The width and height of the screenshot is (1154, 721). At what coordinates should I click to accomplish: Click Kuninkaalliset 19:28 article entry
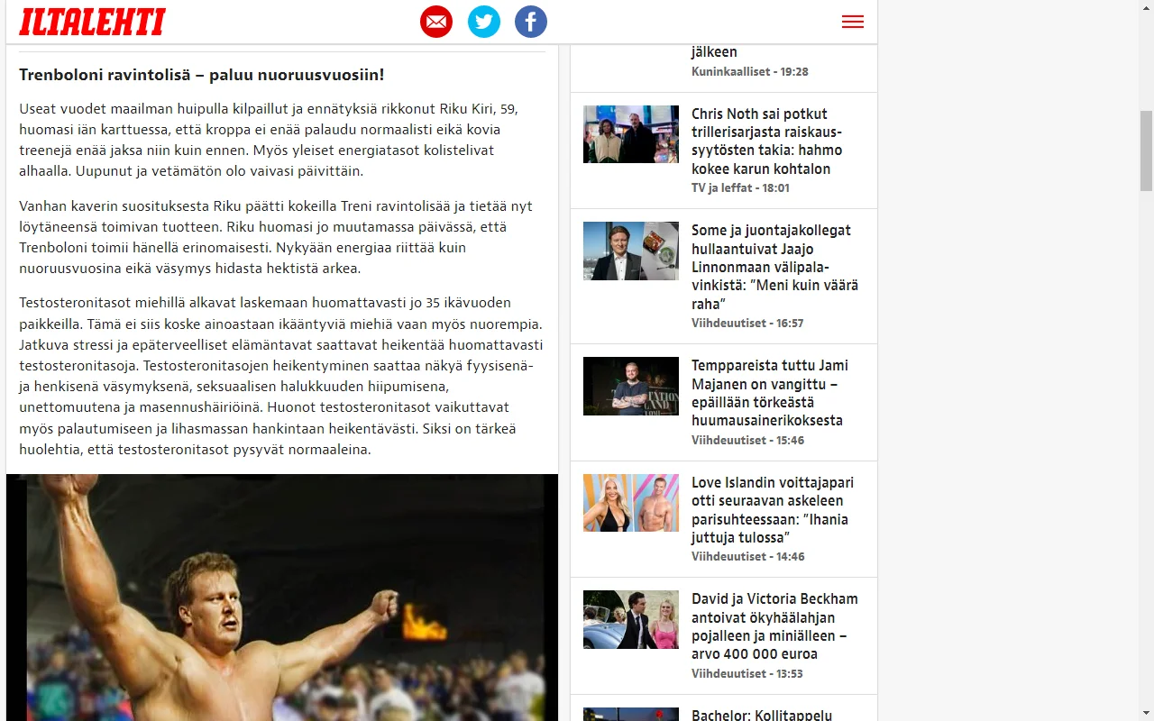click(724, 61)
